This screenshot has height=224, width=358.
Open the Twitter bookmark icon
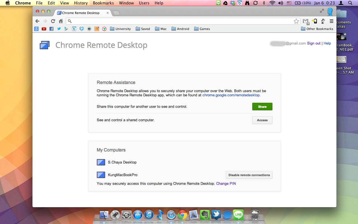coord(59,29)
